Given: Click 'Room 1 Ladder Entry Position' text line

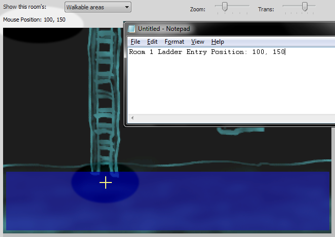Looking at the screenshot, I should 207,52.
